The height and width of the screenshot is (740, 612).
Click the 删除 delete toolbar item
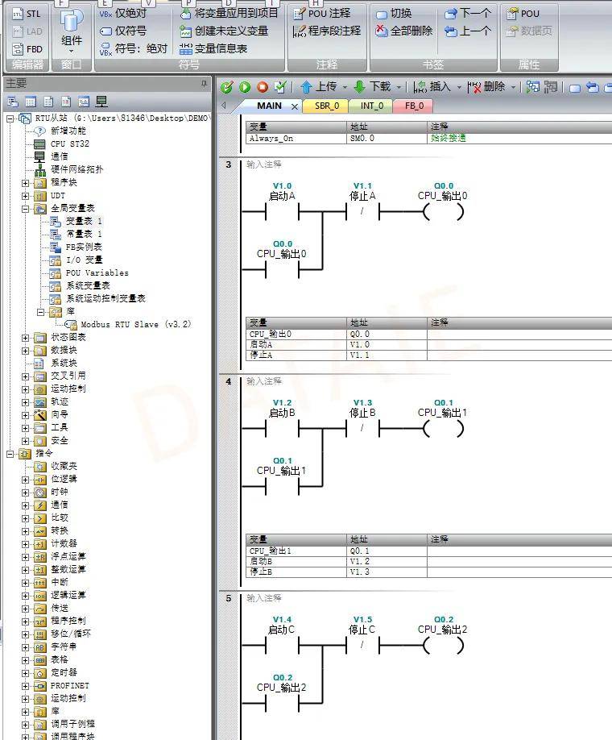[486, 87]
